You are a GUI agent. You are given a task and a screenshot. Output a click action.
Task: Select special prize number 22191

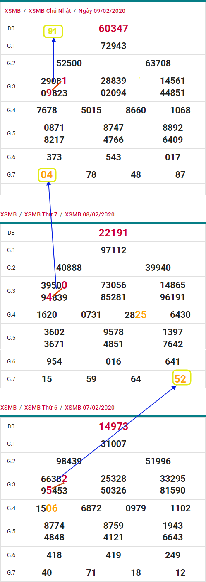click(x=113, y=233)
